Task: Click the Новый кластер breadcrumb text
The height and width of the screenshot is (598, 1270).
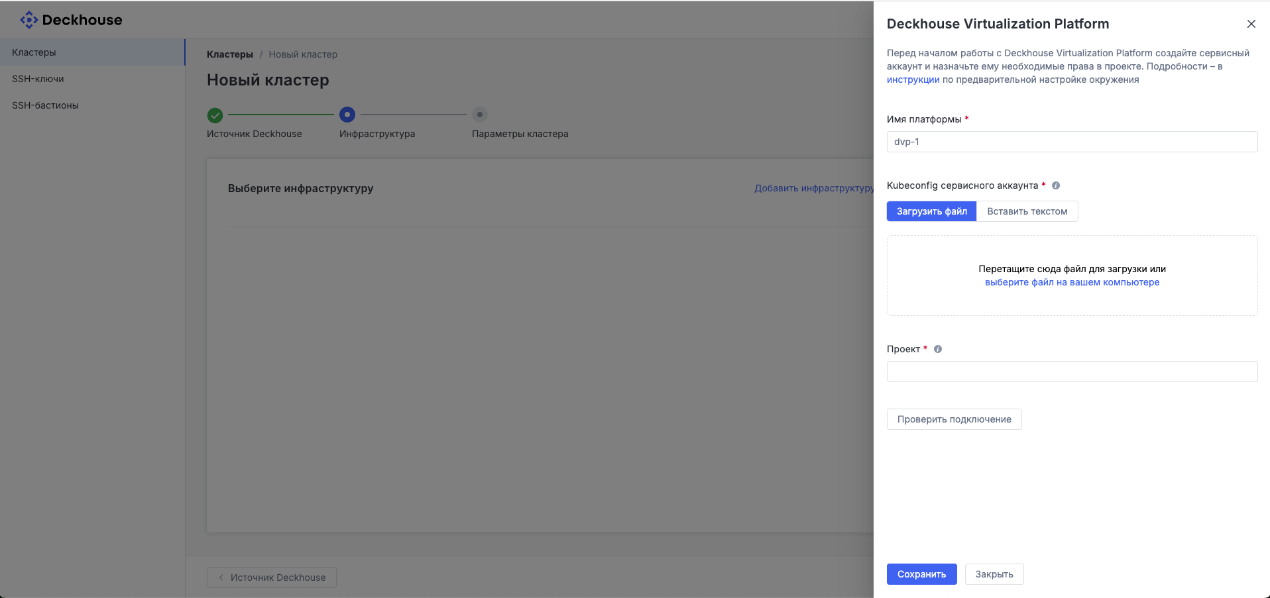Action: (x=303, y=54)
